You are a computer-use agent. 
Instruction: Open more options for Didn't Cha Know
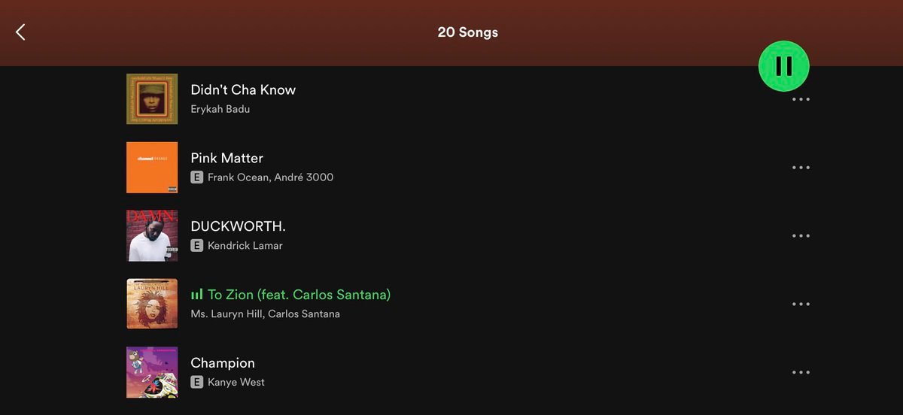click(801, 99)
